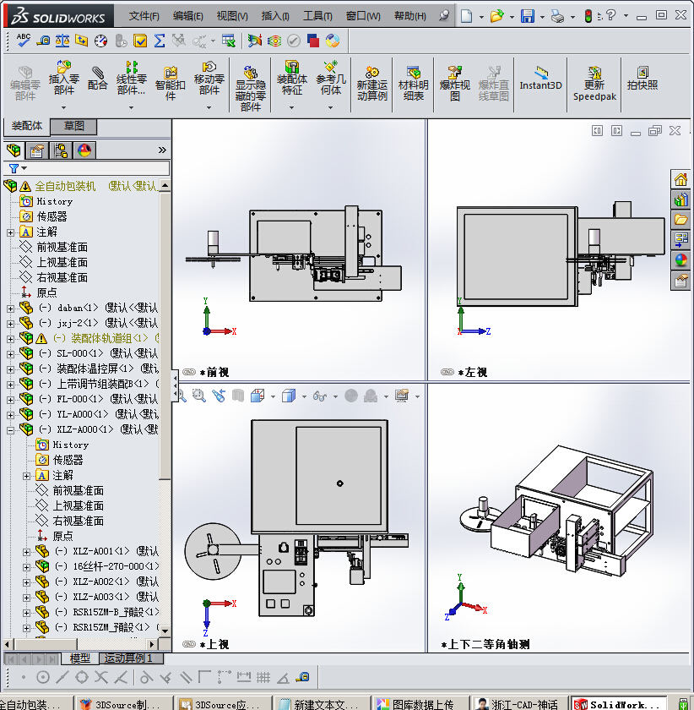Open ConfigurationManager tab icon
This screenshot has width=694, height=710.
click(61, 150)
